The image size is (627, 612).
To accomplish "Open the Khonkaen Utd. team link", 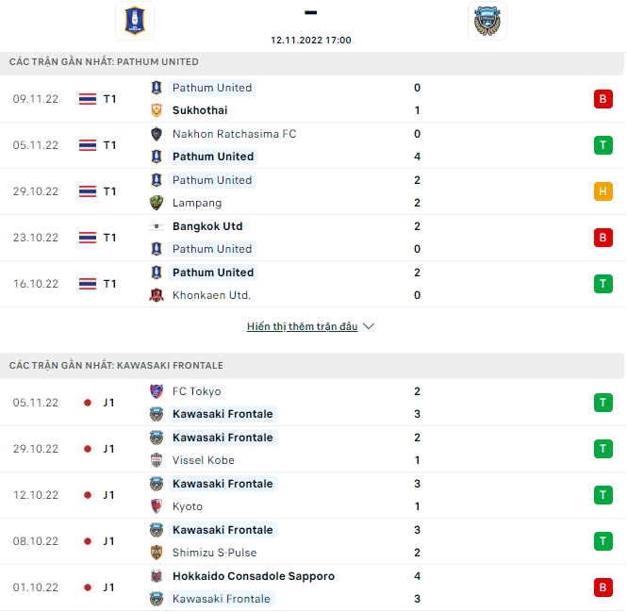I will pos(211,295).
